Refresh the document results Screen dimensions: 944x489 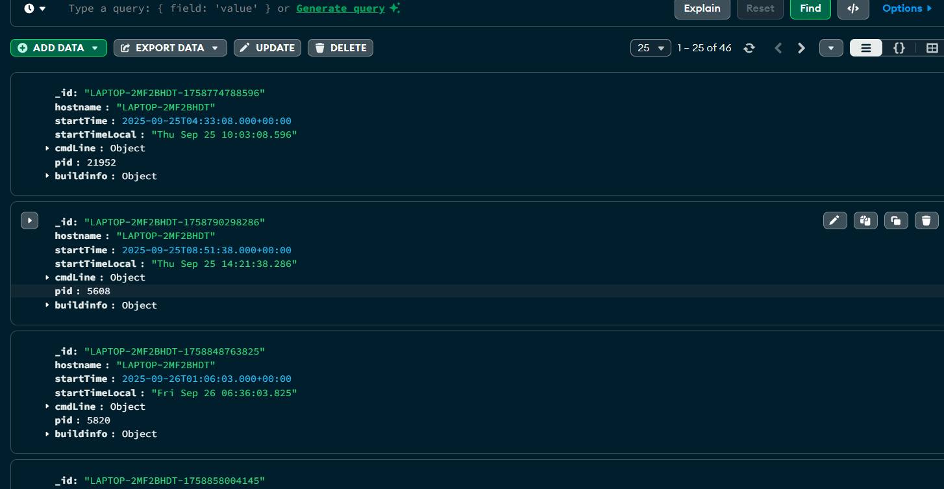click(749, 47)
